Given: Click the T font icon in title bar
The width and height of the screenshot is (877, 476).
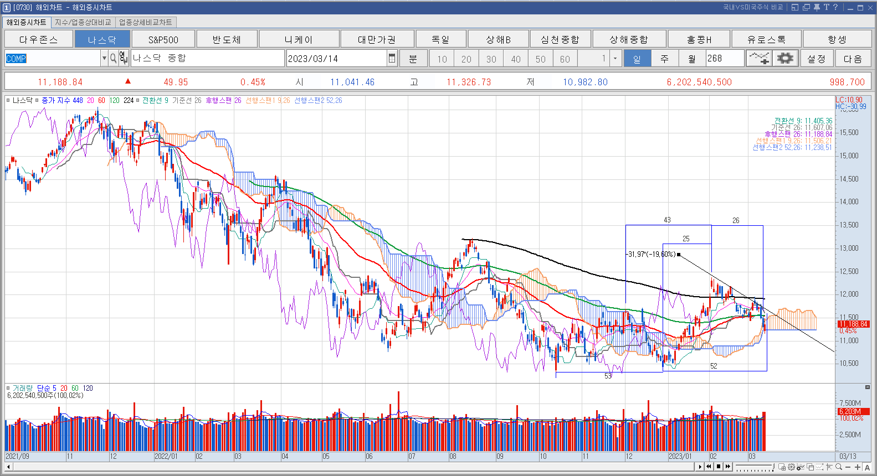Looking at the screenshot, I should [x=826, y=7].
